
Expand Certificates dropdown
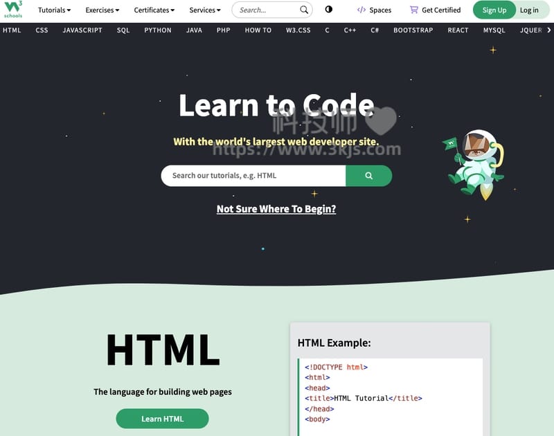[x=154, y=10]
